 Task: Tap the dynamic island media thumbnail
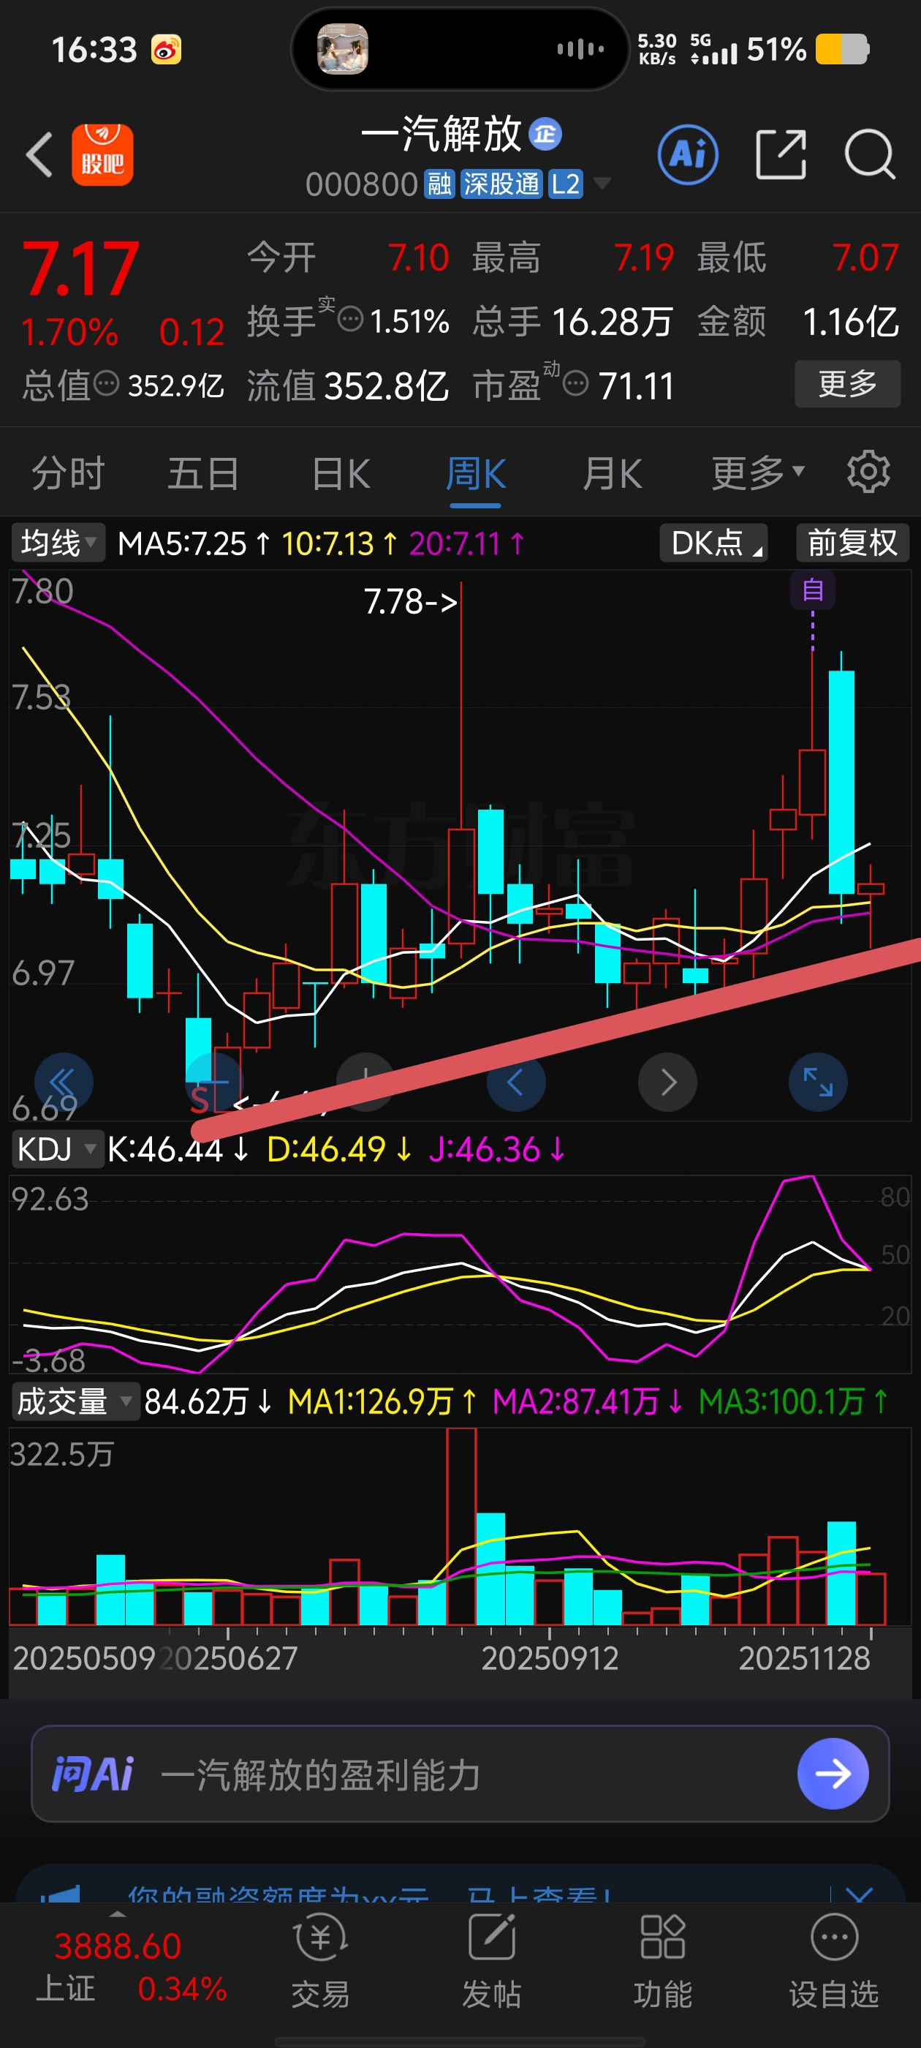click(343, 49)
